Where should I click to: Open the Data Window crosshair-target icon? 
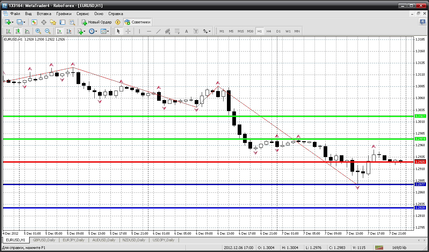(x=44, y=22)
